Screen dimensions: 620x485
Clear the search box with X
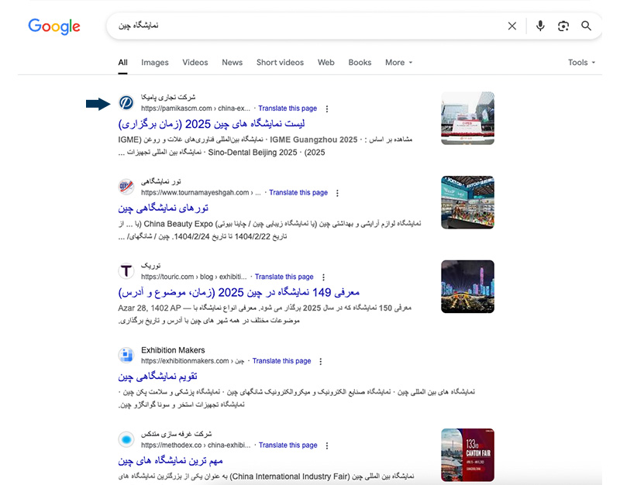point(512,26)
